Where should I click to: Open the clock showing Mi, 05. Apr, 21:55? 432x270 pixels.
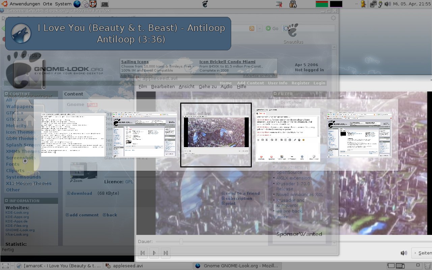click(x=412, y=4)
